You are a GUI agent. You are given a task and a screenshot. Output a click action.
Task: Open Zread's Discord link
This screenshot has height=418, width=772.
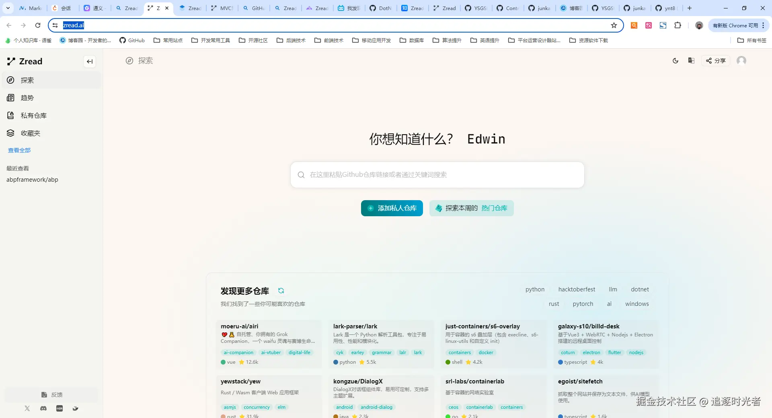coord(43,408)
